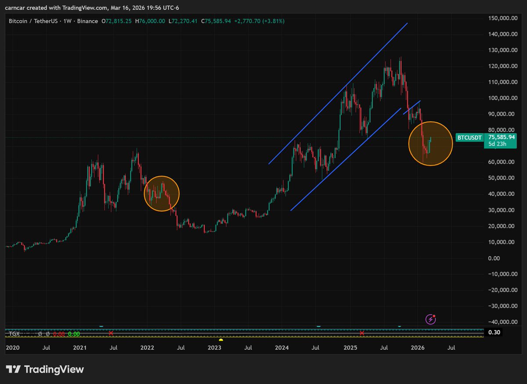
Task: Click the change value +2,770.70 (+3.81%)
Action: tap(260, 21)
